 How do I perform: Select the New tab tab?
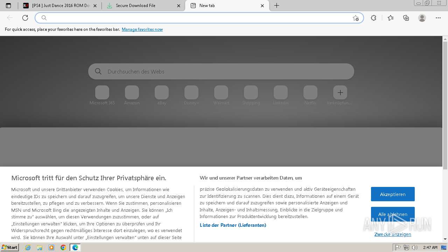[x=227, y=6]
